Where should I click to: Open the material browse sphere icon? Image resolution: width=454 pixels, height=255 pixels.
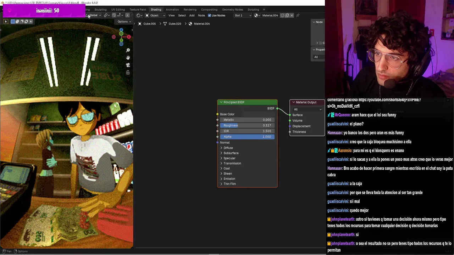tap(257, 15)
